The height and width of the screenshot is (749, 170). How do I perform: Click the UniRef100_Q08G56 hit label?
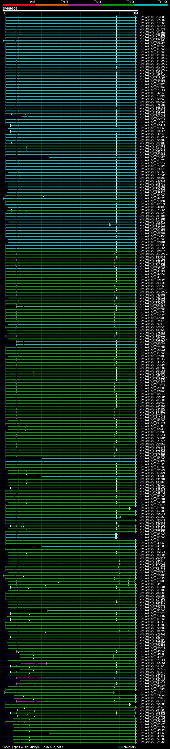click(152, 379)
